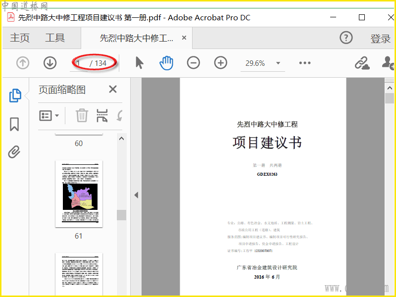Click the text GDZX0263
396x297 pixels.
point(267,174)
